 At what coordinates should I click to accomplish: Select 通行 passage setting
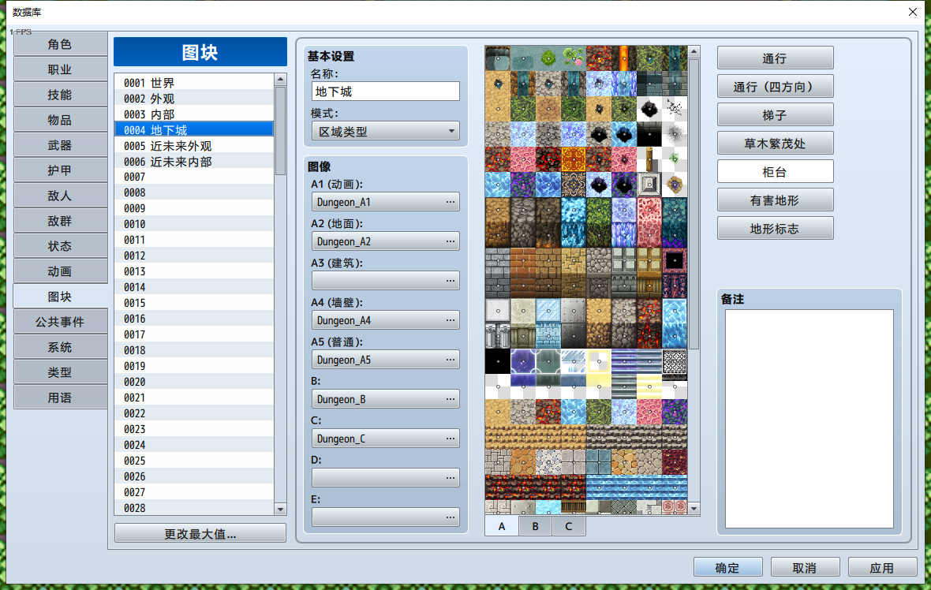775,58
